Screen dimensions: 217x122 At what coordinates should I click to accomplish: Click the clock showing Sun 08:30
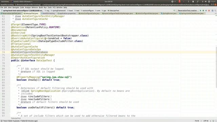pos(108,1)
